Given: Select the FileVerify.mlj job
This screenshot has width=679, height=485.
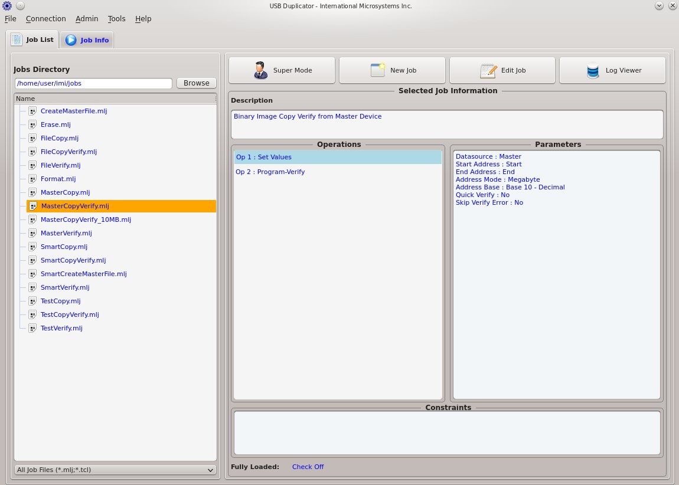Looking at the screenshot, I should [x=60, y=165].
